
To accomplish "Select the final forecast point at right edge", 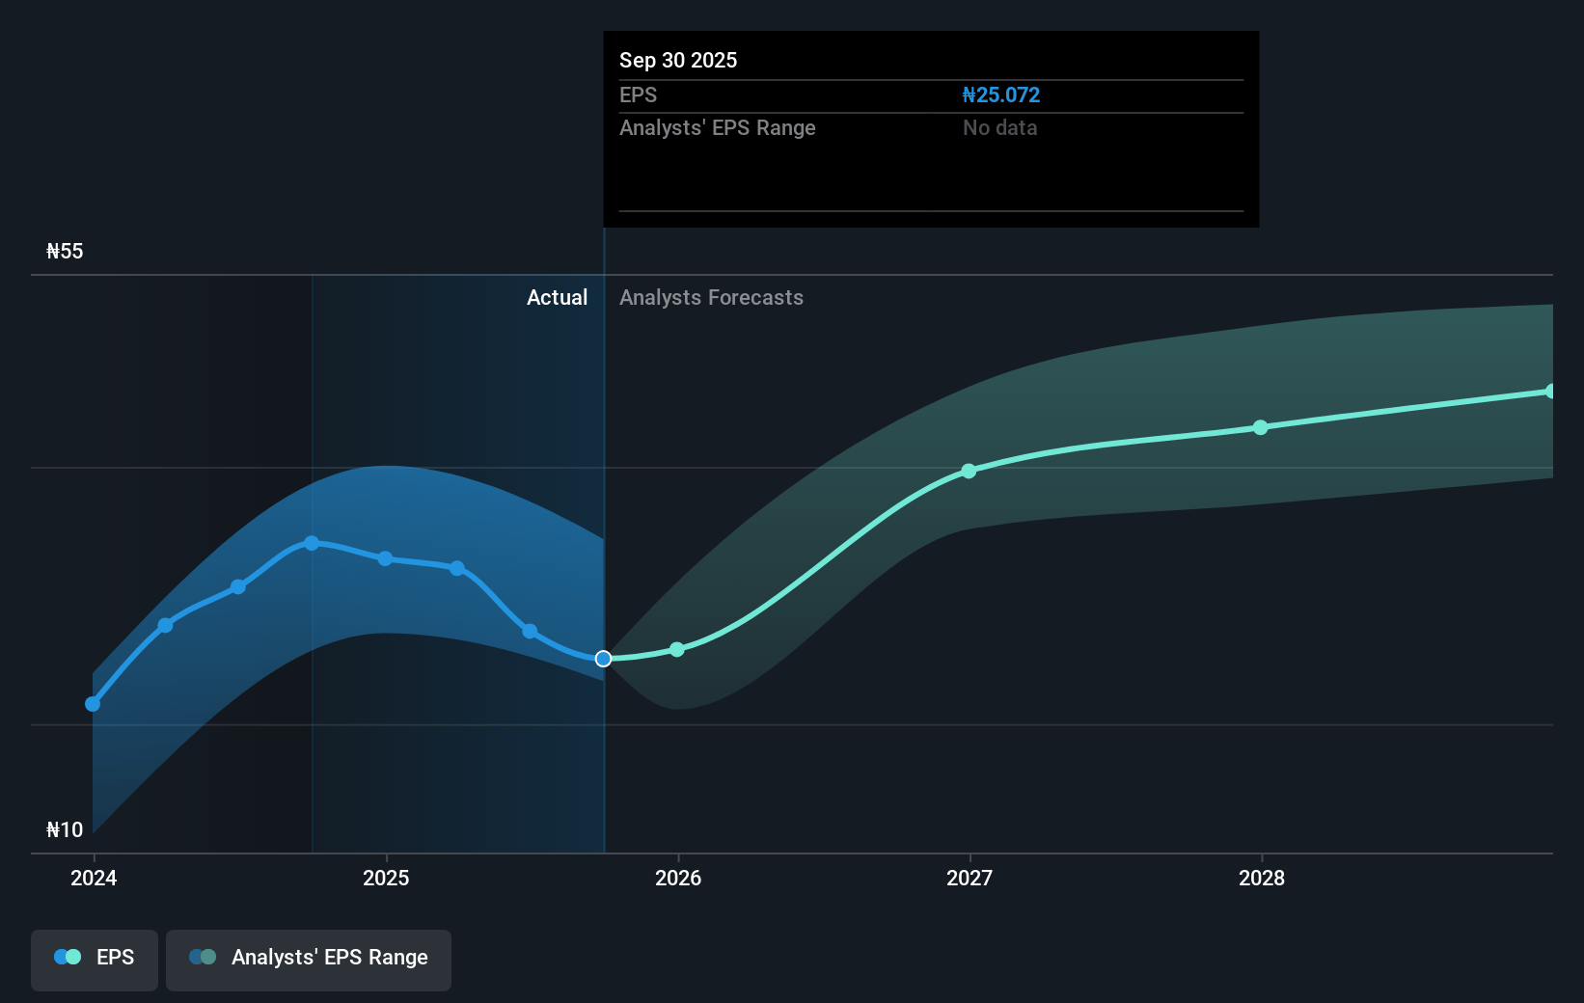I will (x=1550, y=392).
